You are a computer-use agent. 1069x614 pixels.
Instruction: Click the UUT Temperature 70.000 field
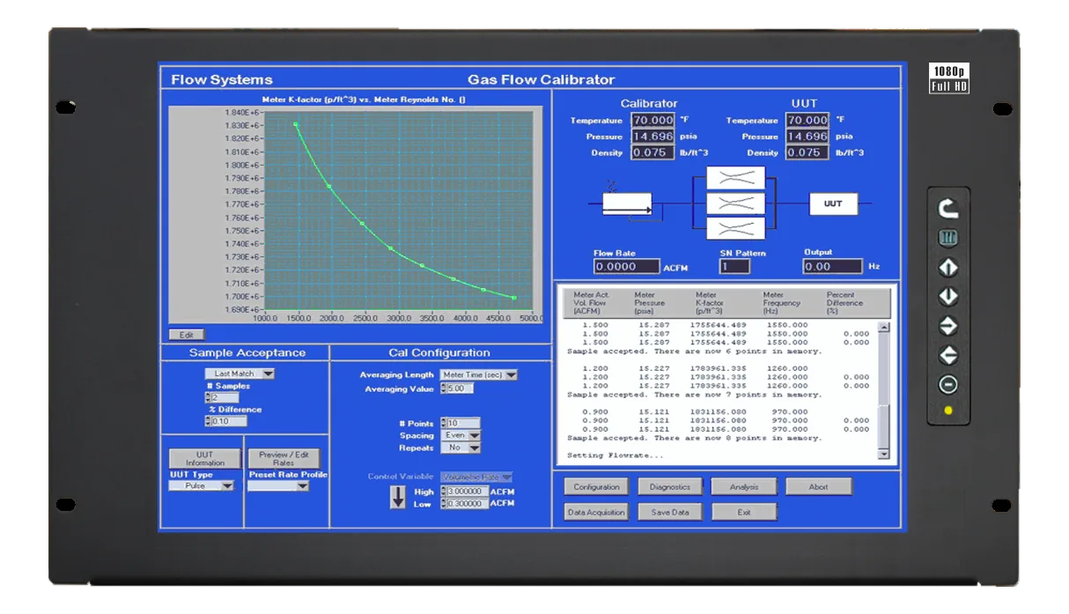pyautogui.click(x=808, y=120)
